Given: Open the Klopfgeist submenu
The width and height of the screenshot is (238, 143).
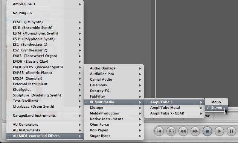Looking at the screenshot, I should (45, 90).
